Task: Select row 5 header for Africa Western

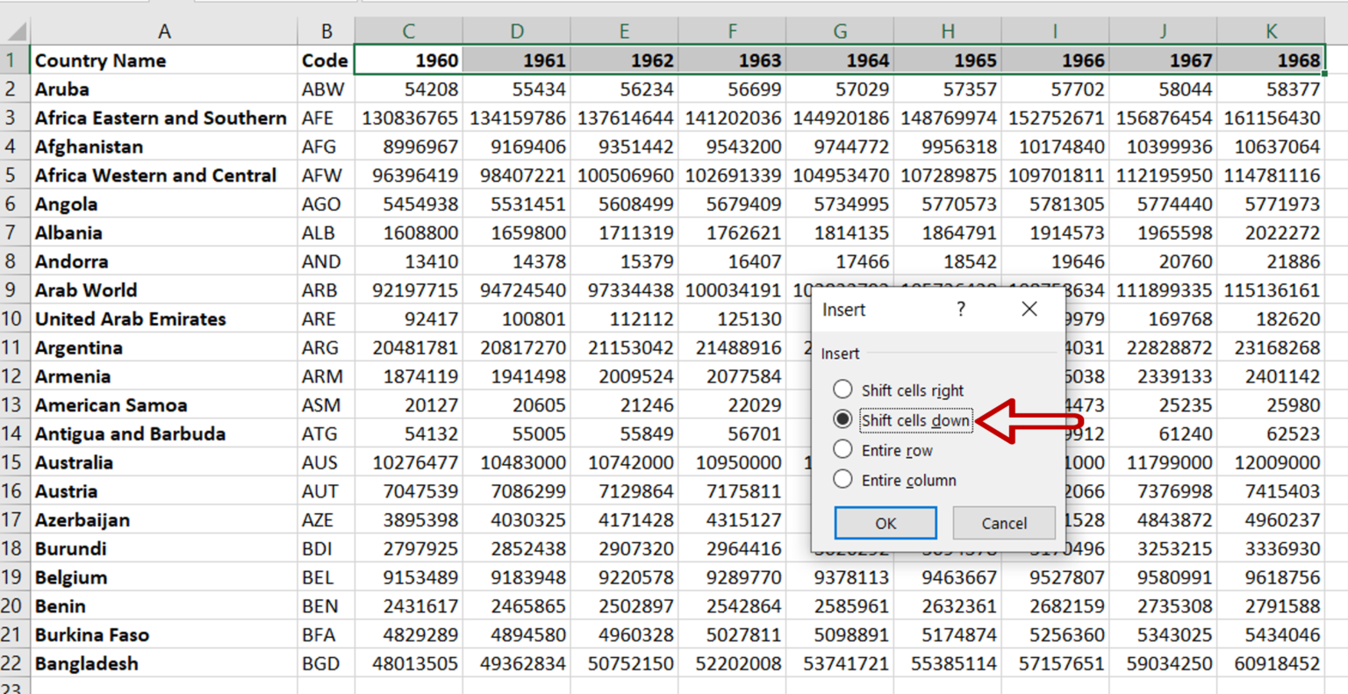Action: (14, 175)
